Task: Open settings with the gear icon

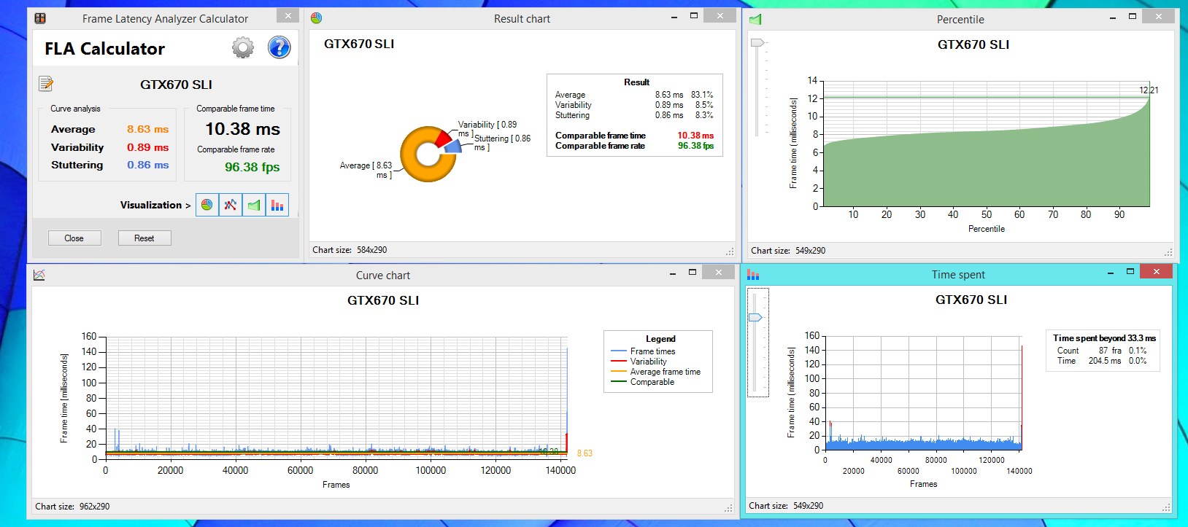Action: click(x=243, y=48)
